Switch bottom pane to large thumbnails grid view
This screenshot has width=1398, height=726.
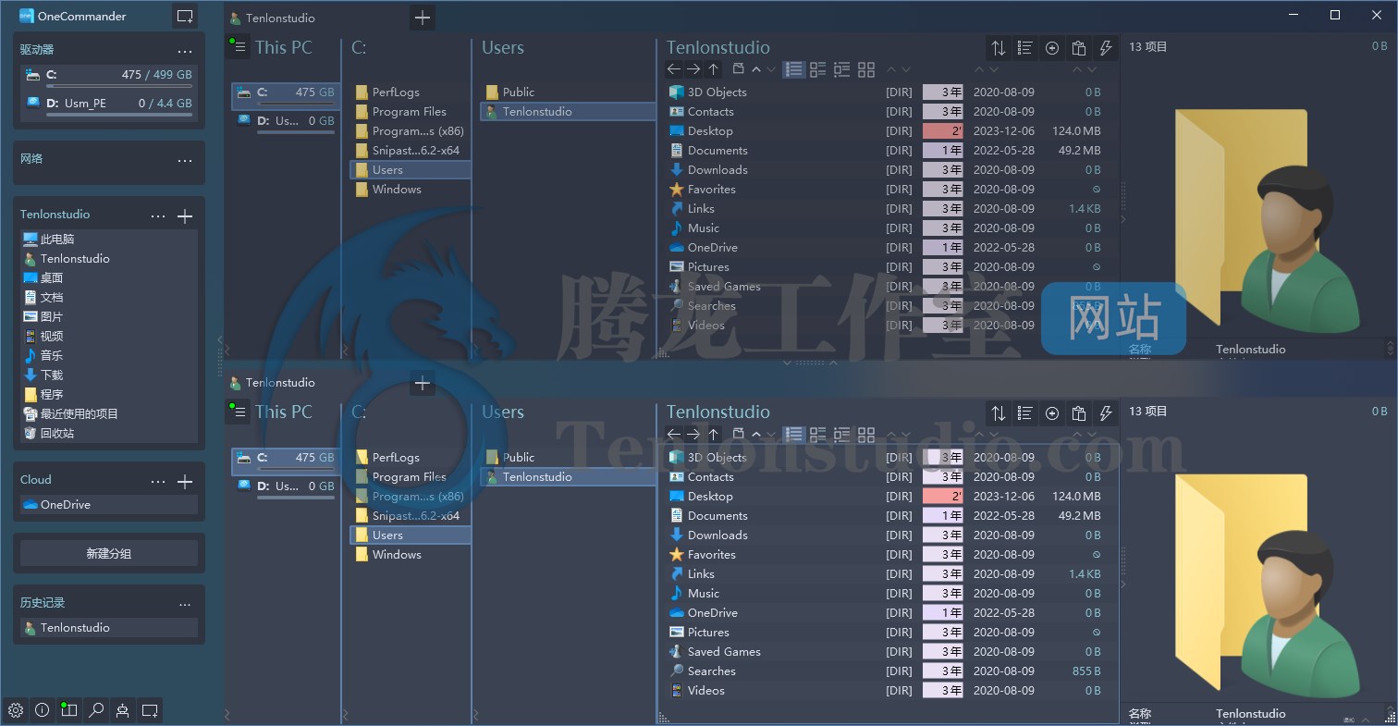pos(866,434)
